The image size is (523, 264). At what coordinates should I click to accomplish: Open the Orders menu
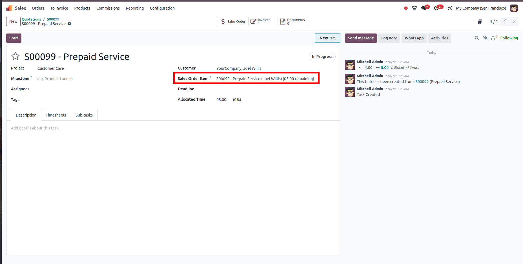(38, 8)
